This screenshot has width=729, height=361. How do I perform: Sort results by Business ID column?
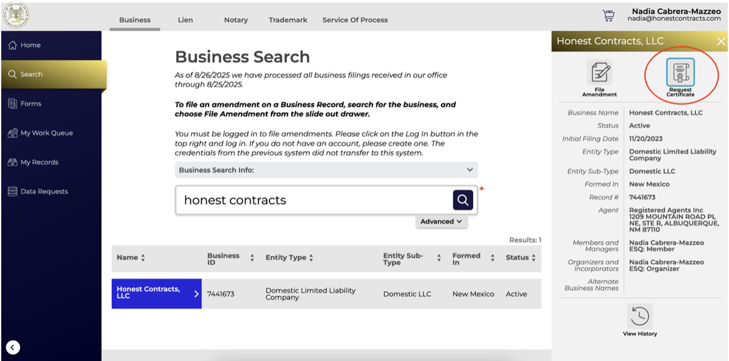[230, 257]
